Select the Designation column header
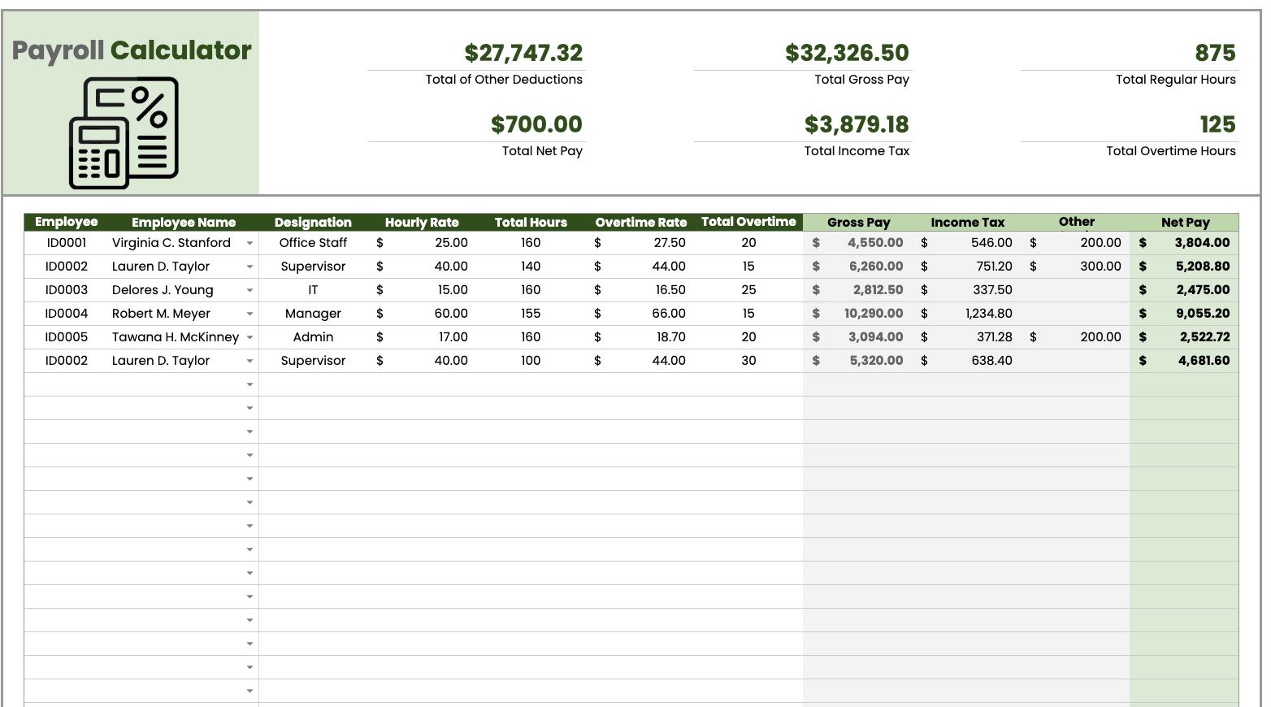Screen dimensions: 1271x707 313,223
